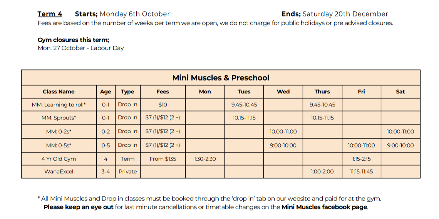Click the 'MM: Learning to roll*' class row
This screenshot has height=219, width=439.
[59, 105]
